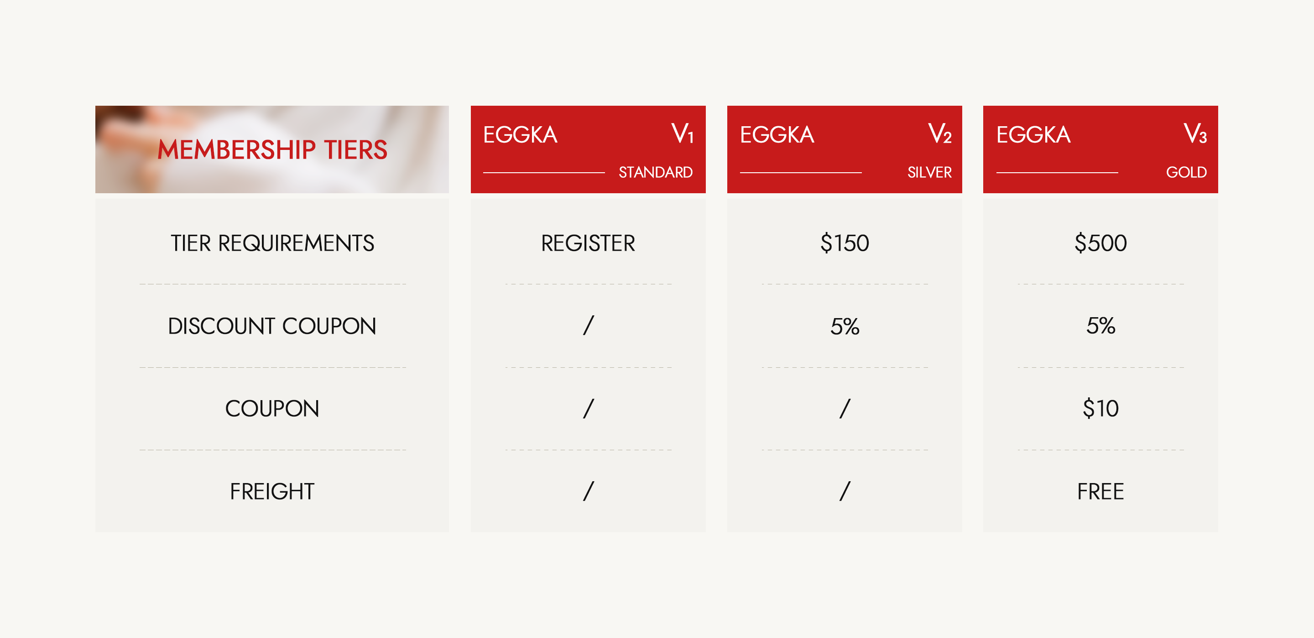Click REGISTER under the Standard tier

coord(588,243)
